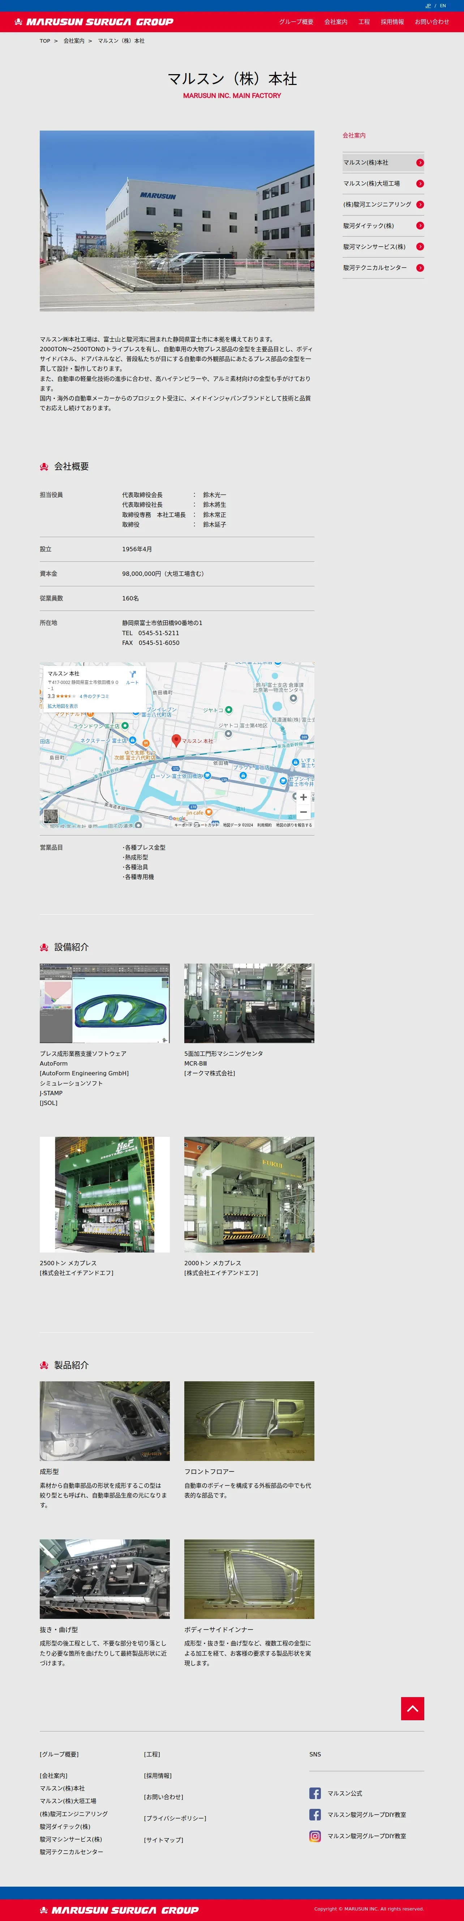Screen dimensions: 464x1921
Task: Open the 2000トン メカプレス photo
Action: click(x=249, y=1195)
